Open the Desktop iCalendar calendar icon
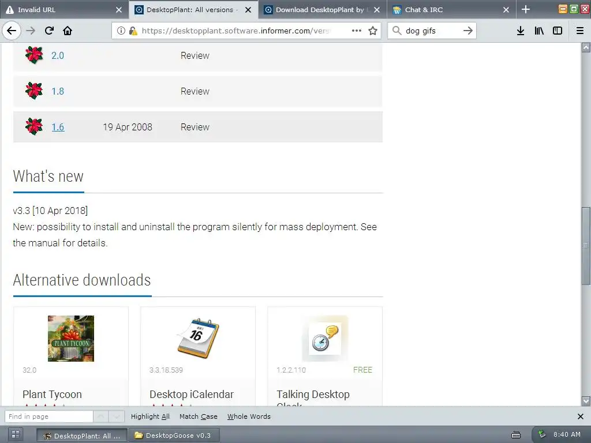This screenshot has height=443, width=591. point(198,338)
